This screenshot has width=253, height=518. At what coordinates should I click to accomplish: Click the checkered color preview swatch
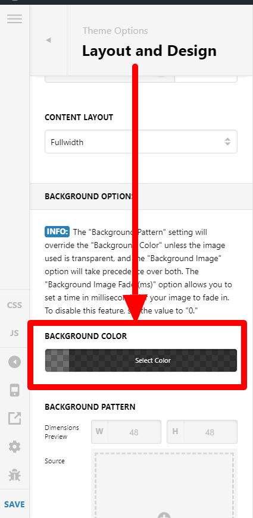pos(57,360)
